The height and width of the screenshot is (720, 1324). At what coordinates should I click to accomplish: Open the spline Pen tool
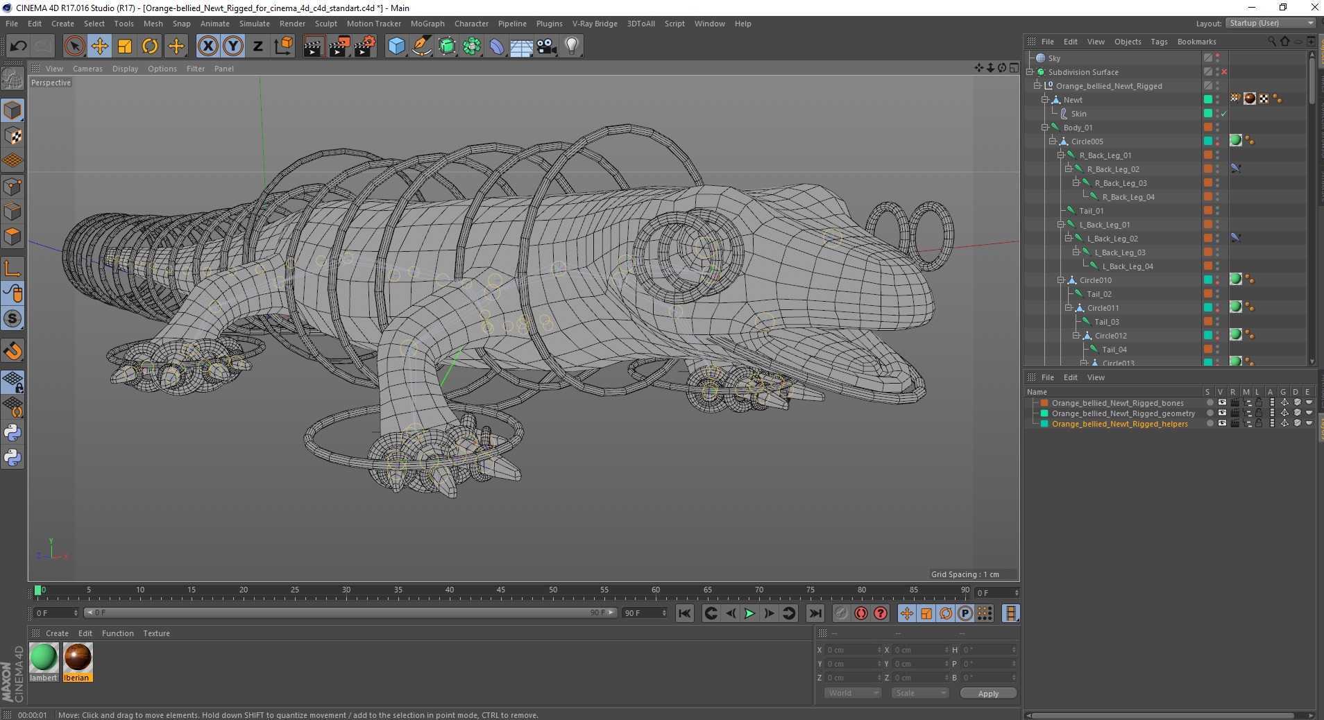[x=422, y=46]
